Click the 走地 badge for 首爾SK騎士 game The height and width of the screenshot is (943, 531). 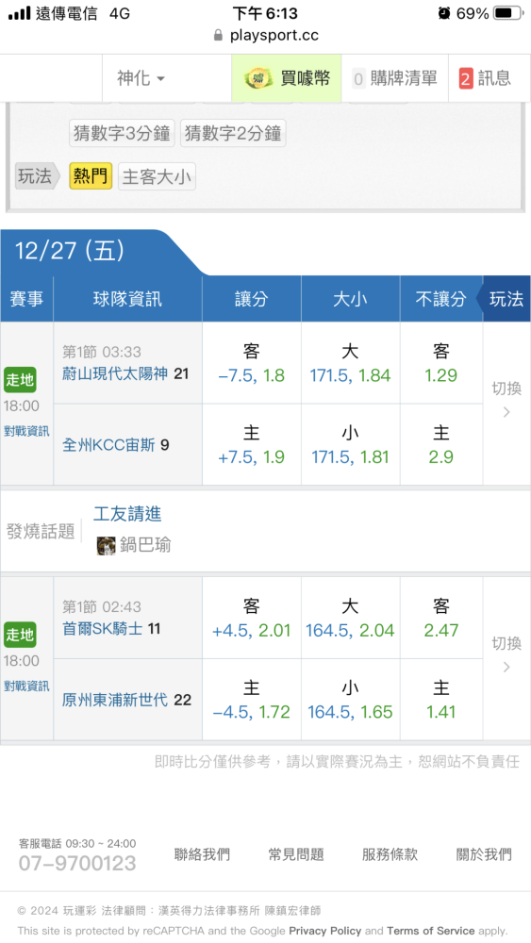tap(20, 635)
